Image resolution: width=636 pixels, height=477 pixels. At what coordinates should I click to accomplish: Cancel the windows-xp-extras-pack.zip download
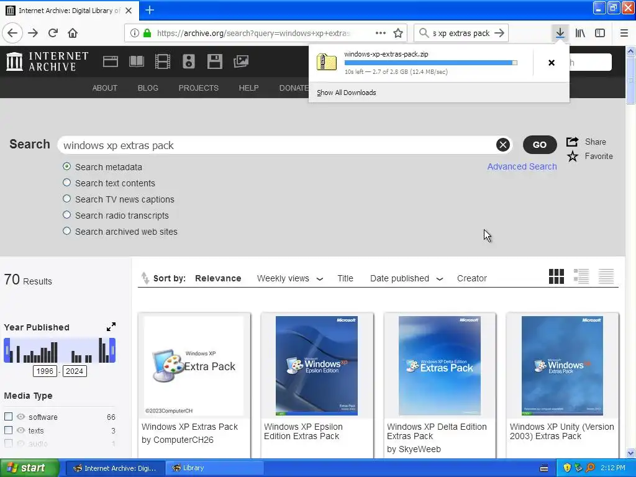coord(552,63)
